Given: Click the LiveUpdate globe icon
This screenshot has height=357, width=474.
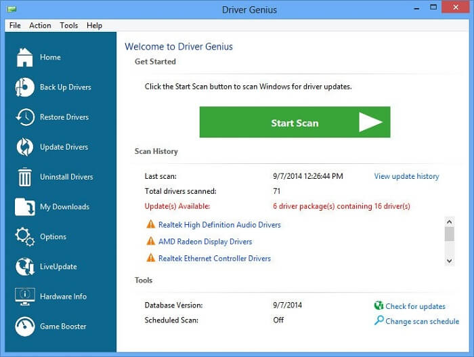Looking at the screenshot, I should (x=25, y=266).
